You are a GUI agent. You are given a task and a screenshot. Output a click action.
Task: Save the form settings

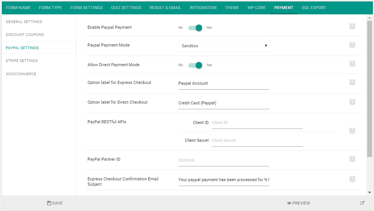(x=55, y=203)
